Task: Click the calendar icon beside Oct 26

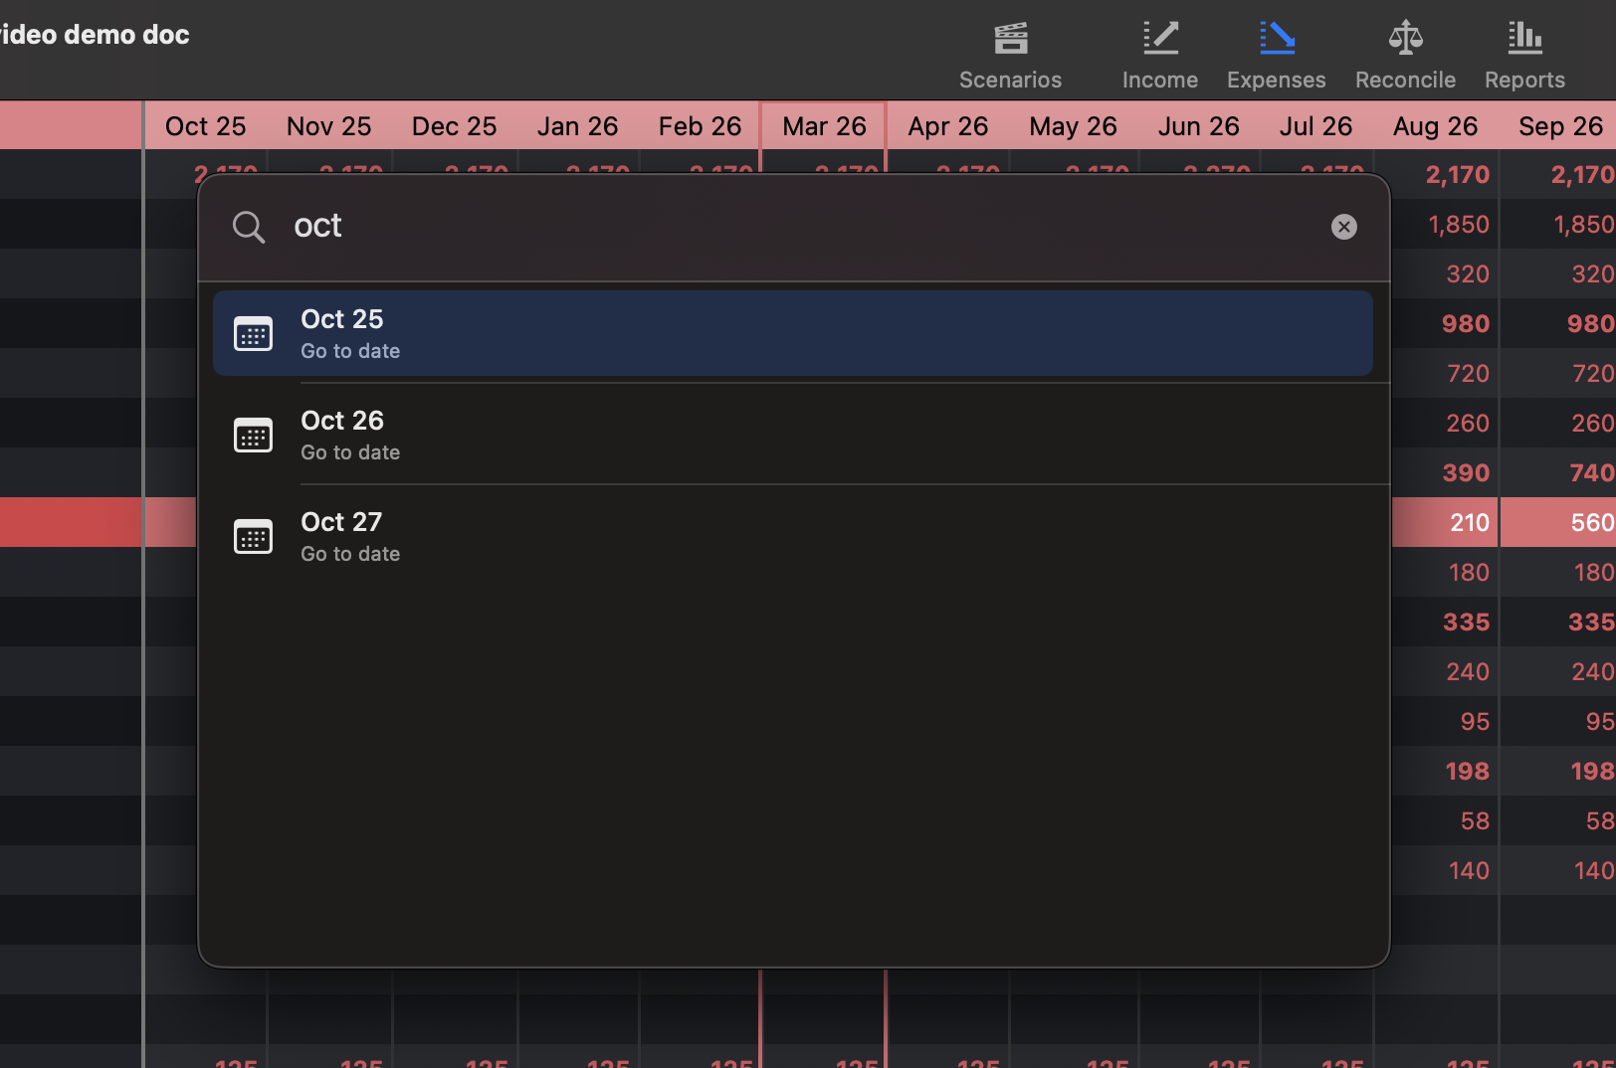Action: 254,435
